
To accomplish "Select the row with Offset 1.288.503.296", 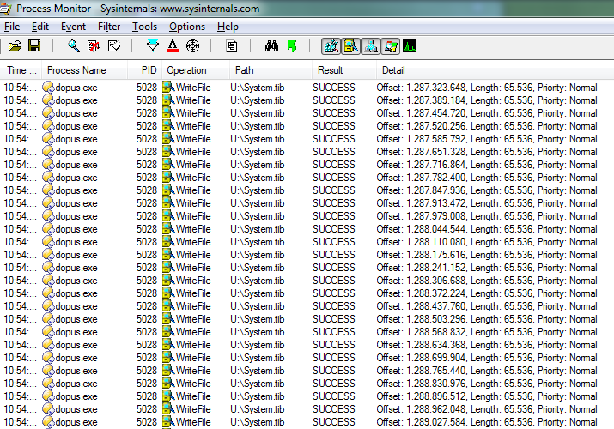I will (307, 319).
